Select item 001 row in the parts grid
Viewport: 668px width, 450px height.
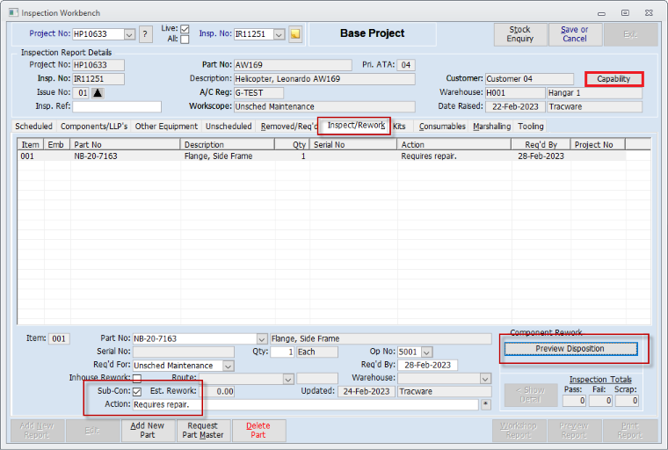[176, 156]
